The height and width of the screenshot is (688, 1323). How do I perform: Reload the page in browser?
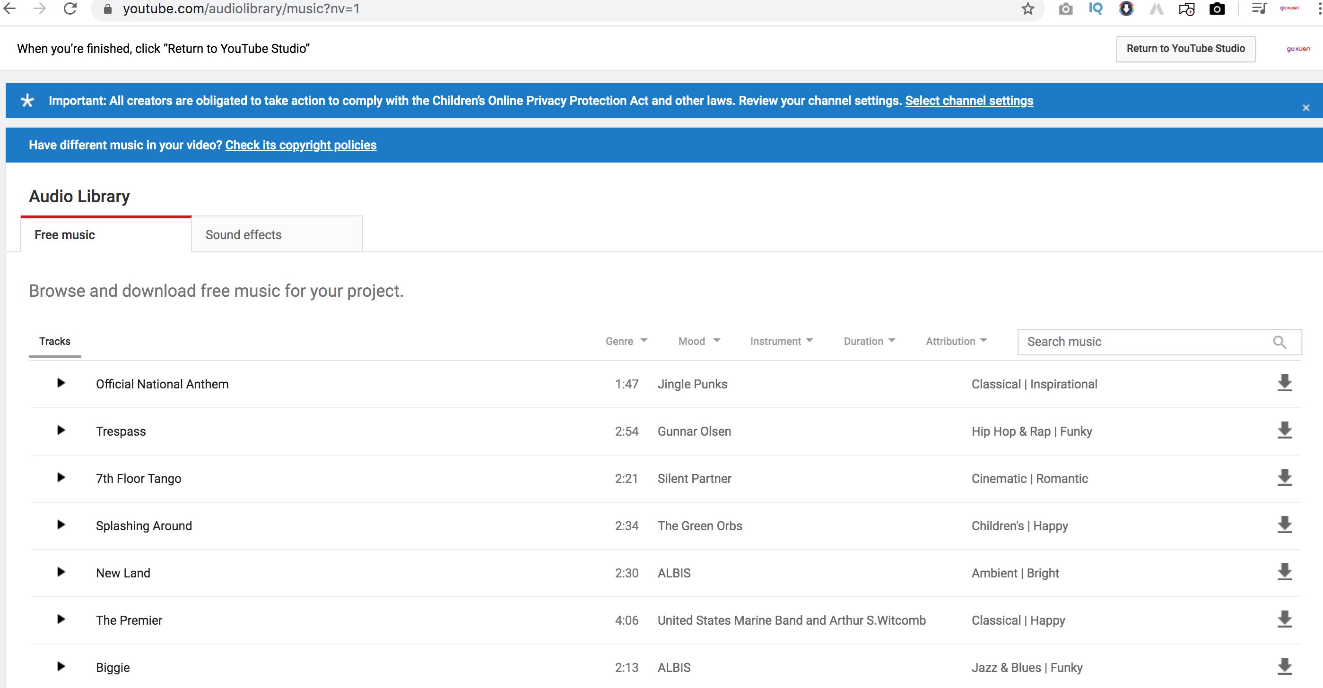70,9
